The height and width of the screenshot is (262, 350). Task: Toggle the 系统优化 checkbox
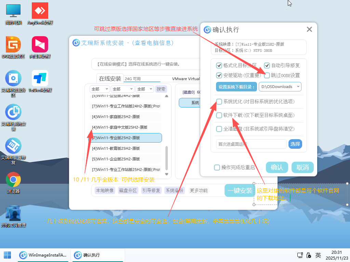(x=219, y=102)
